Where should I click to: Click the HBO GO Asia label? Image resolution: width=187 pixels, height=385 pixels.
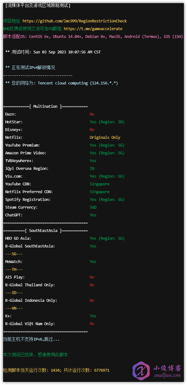18,238
